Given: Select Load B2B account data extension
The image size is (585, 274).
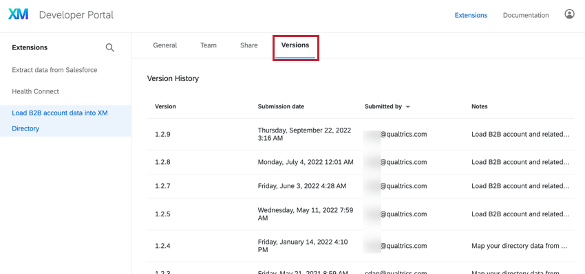Looking at the screenshot, I should click(x=65, y=121).
